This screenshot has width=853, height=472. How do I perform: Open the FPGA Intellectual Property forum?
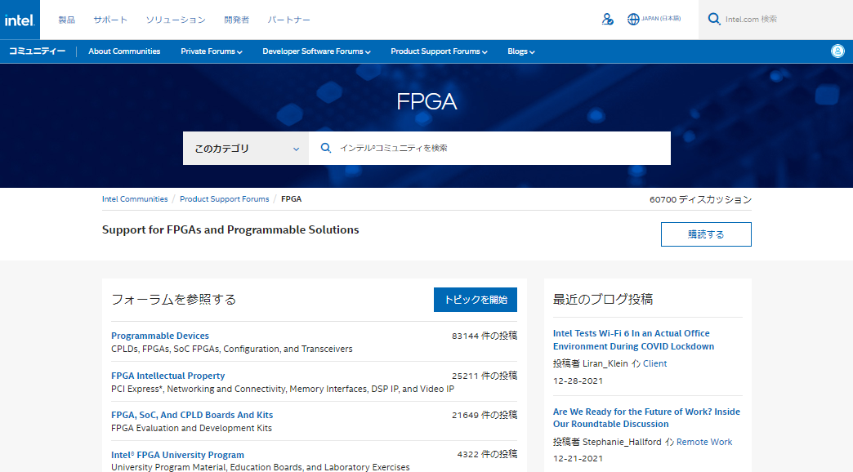[x=168, y=375]
